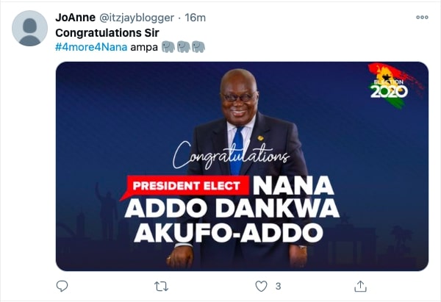Retweet JoAnne's post
This screenshot has height=302, width=441.
[x=162, y=287]
